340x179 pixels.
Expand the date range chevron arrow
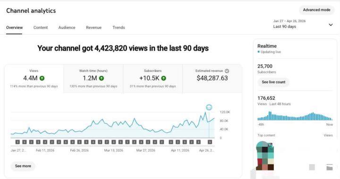tap(331, 25)
